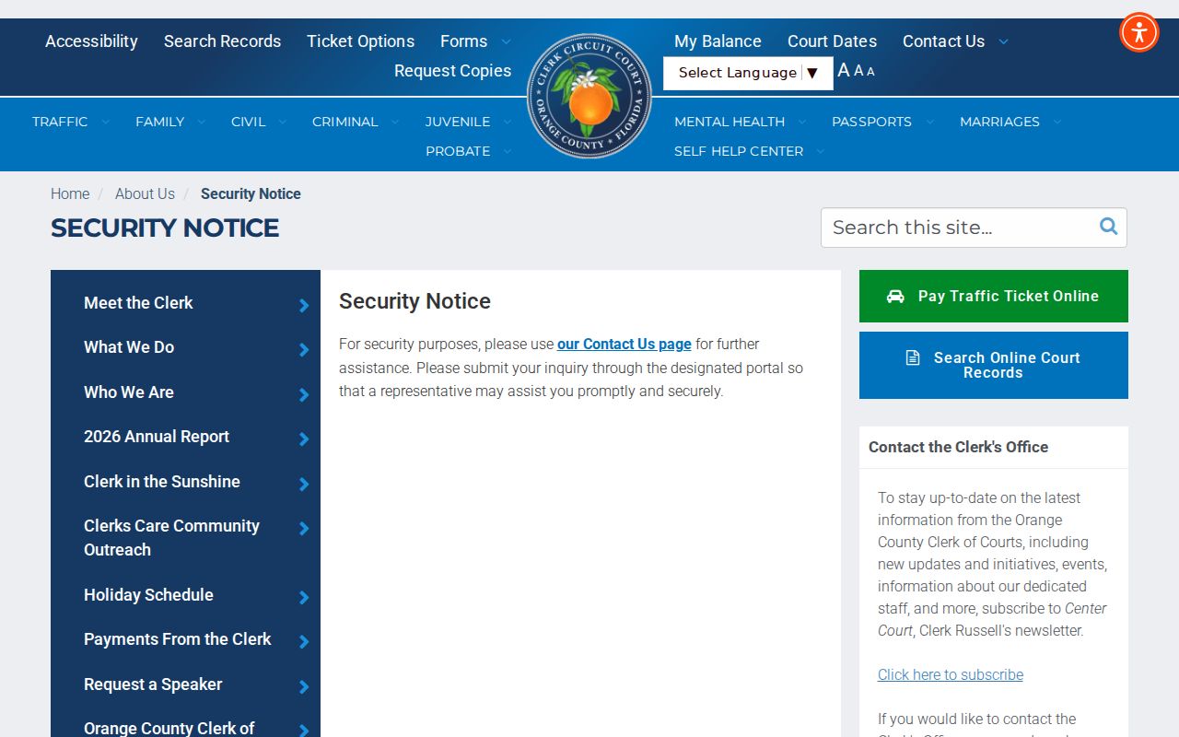This screenshot has width=1179, height=737.
Task: Follow the 'our Contact Us page' link
Action: [x=625, y=344]
